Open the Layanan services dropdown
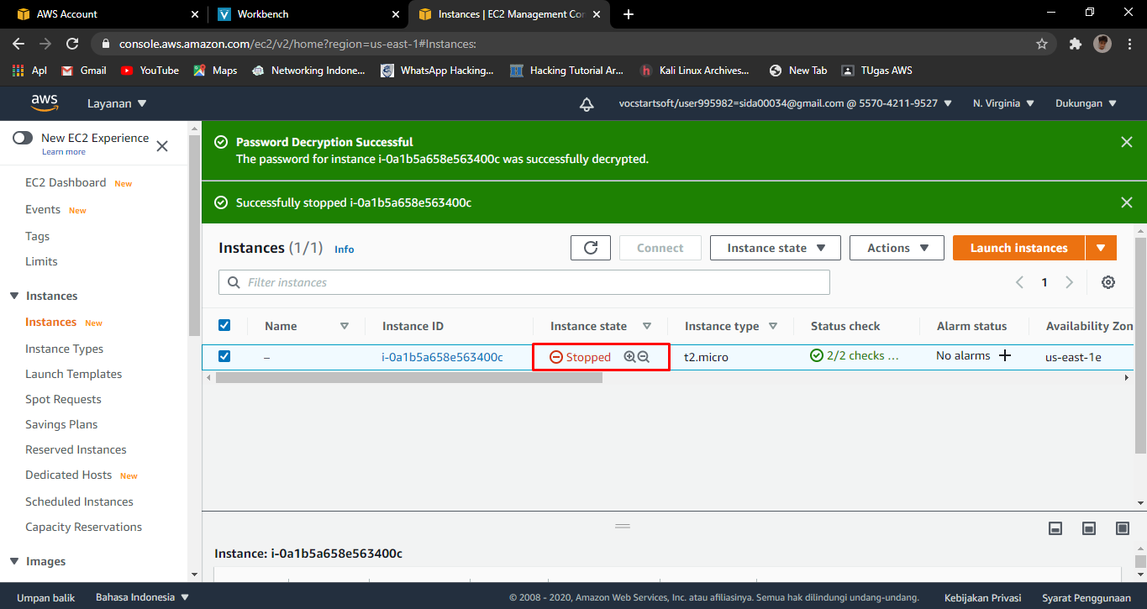Viewport: 1147px width, 609px height. coord(117,103)
